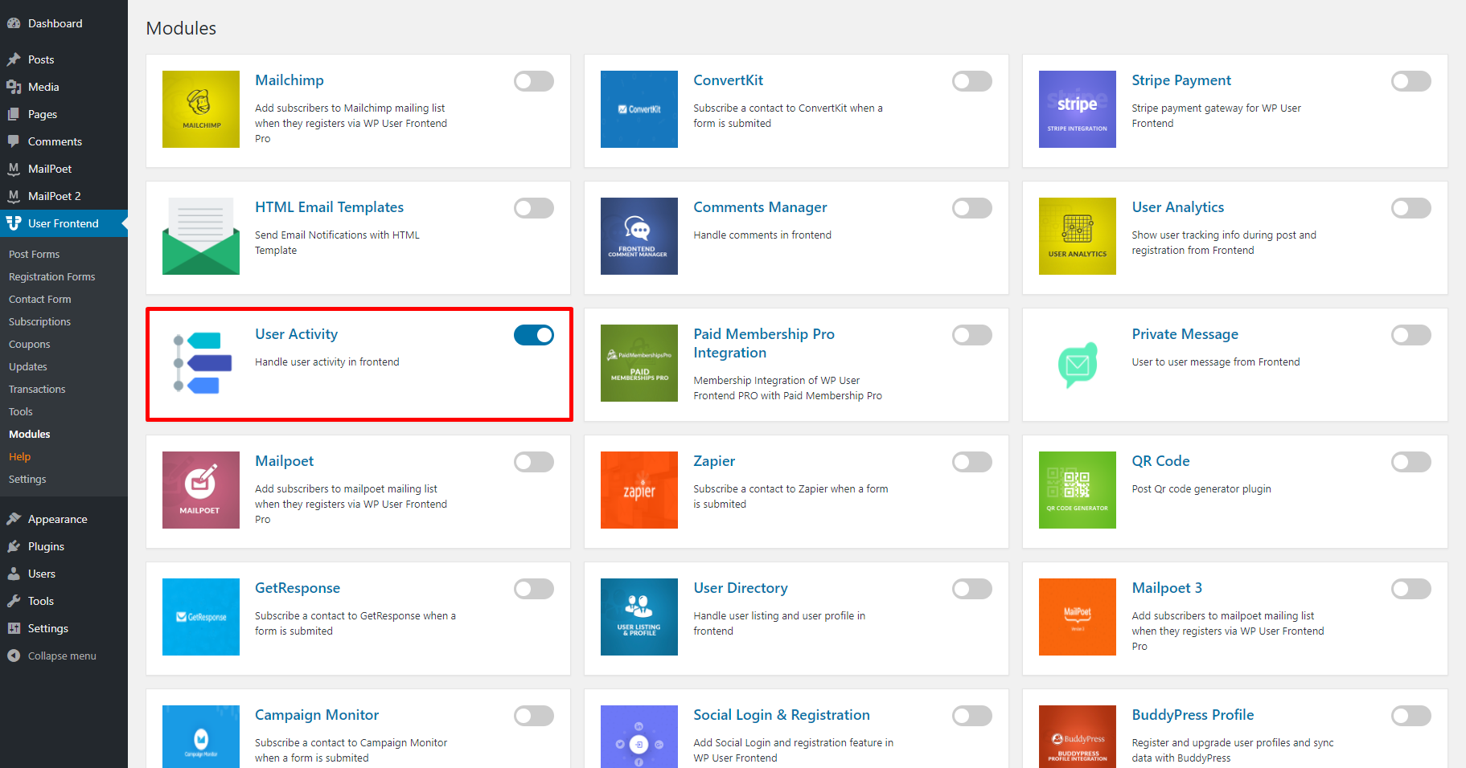Go to the Subscriptions submenu page
Screen dimensions: 1466x768
pyautogui.click(x=39, y=321)
